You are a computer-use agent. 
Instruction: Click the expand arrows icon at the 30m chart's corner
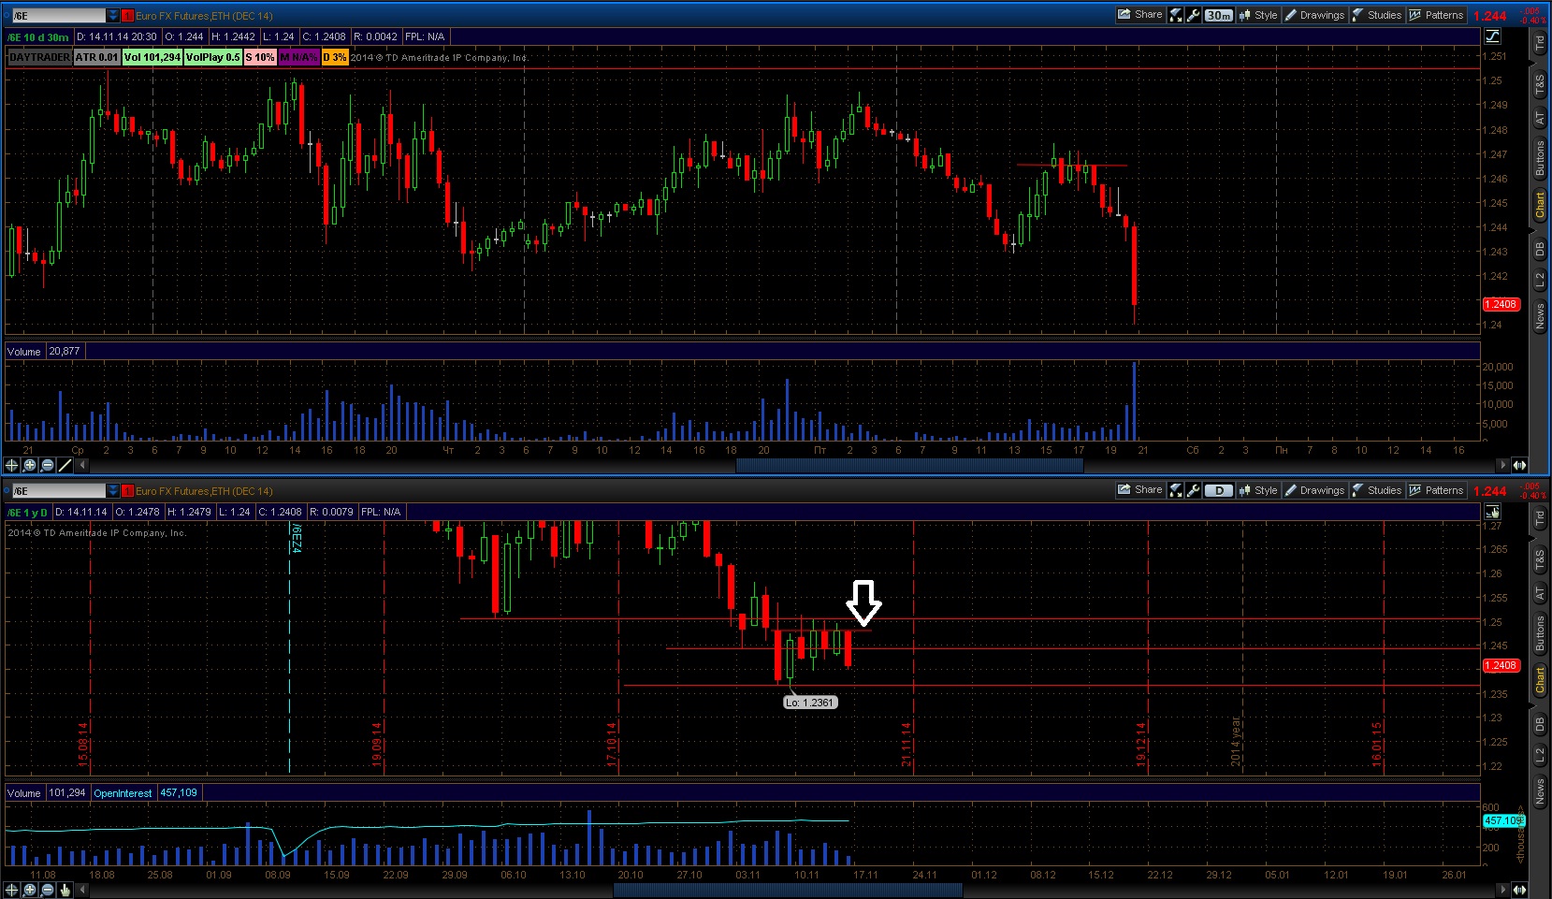(1519, 465)
